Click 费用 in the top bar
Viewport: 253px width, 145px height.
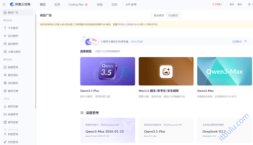click(x=232, y=4)
